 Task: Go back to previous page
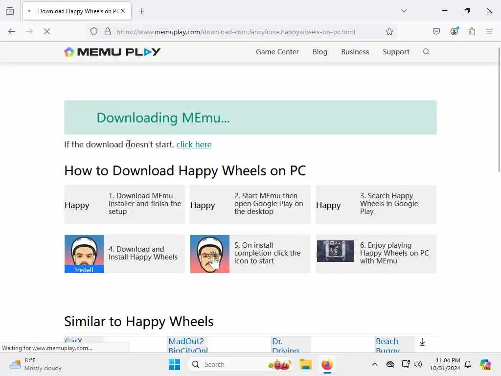pos(12,31)
